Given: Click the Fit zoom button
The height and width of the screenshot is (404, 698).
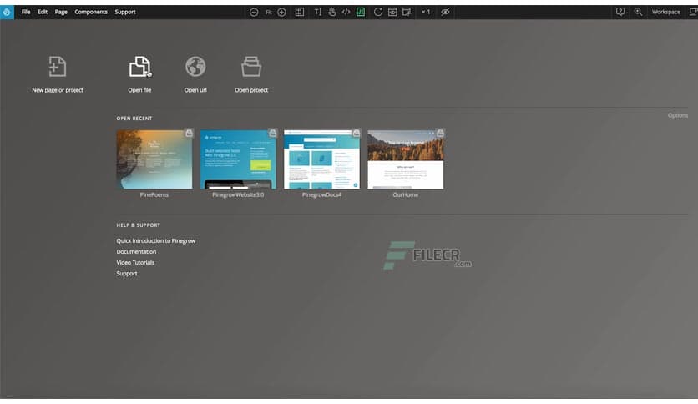Looking at the screenshot, I should click(268, 12).
